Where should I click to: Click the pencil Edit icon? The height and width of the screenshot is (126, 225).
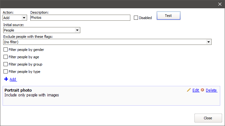(x=189, y=90)
